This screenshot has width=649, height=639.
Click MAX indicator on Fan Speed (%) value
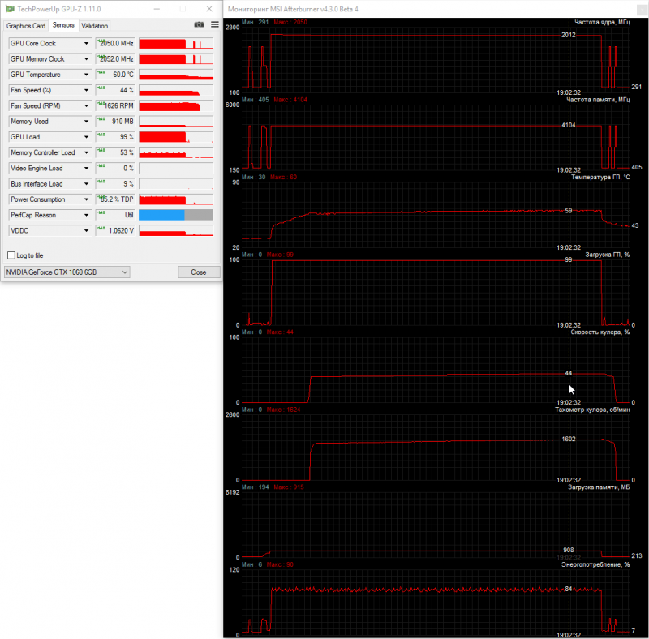(100, 88)
